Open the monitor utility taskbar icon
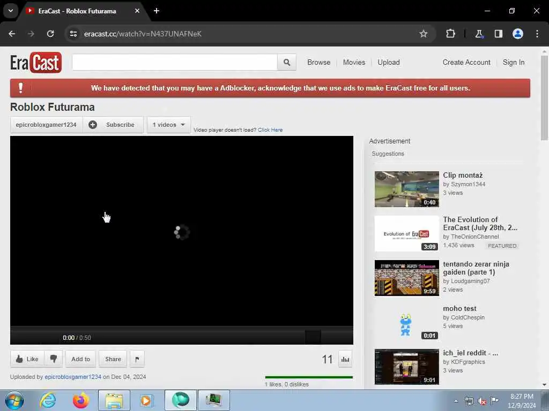 coord(213,400)
